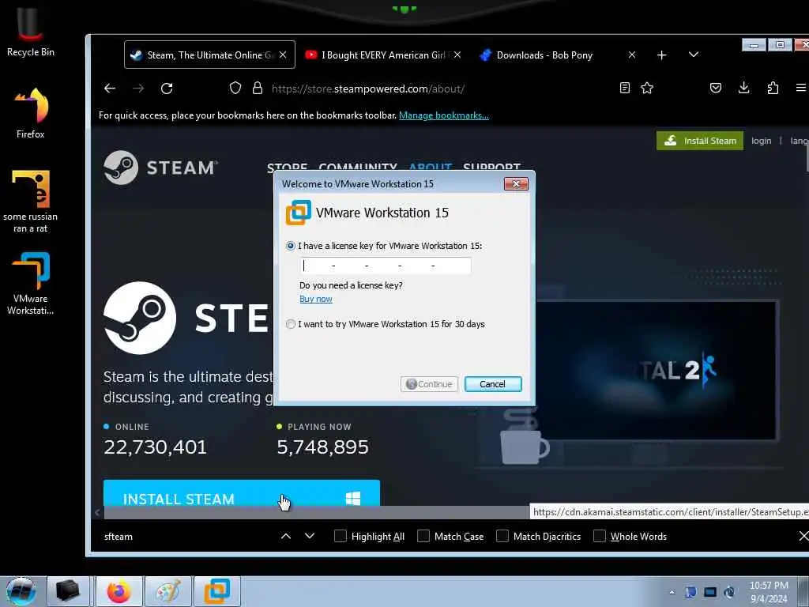The width and height of the screenshot is (809, 607).
Task: Open Firefox downloads panel icon
Action: coord(743,89)
